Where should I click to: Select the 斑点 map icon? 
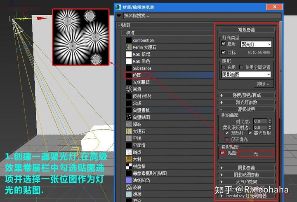tap(129, 152)
